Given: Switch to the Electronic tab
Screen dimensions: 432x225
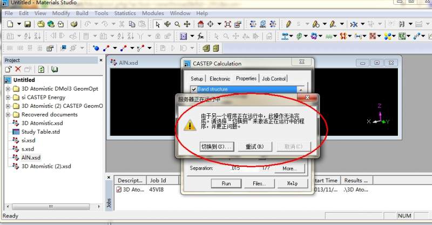Looking at the screenshot, I should click(220, 79).
